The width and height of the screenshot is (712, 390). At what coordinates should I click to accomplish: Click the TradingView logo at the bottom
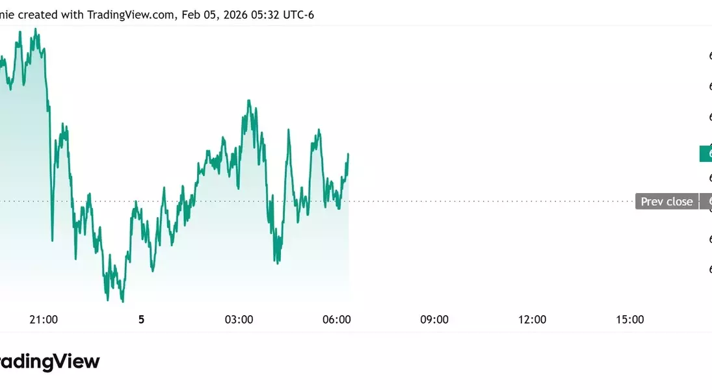pyautogui.click(x=49, y=361)
